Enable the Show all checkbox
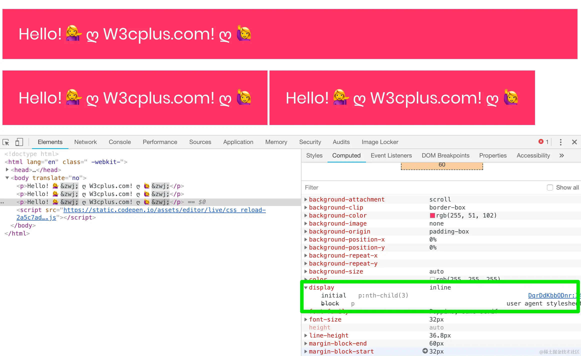 point(550,187)
